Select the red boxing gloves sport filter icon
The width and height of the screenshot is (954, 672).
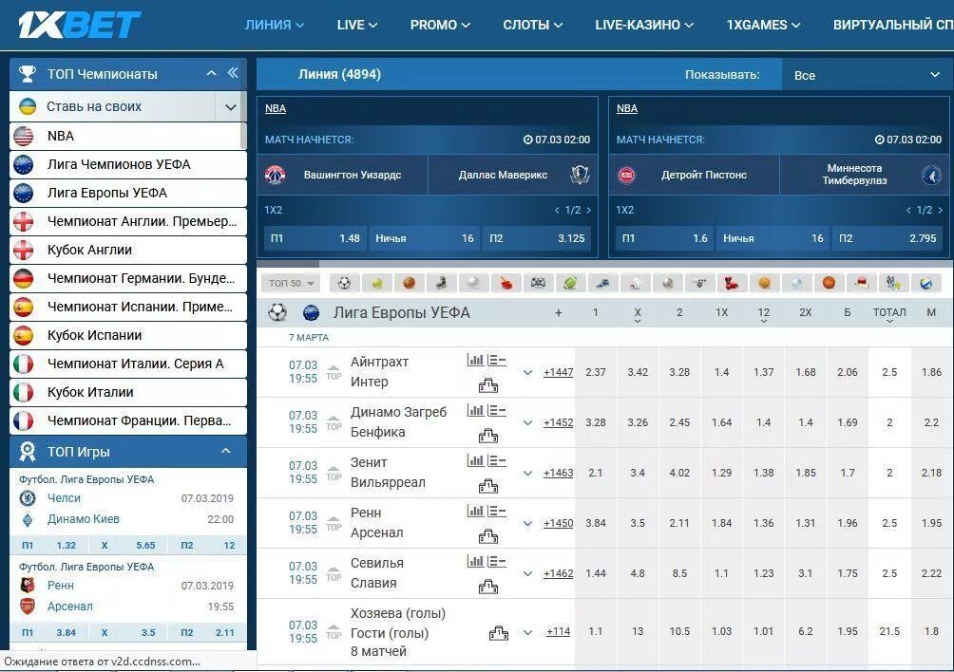732,283
